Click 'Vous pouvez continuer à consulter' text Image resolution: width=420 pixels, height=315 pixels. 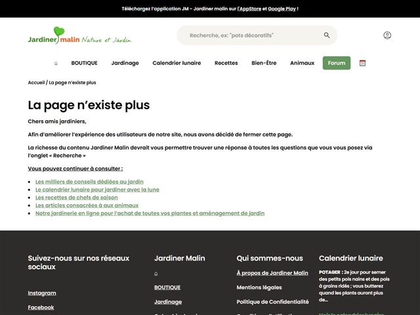point(75,169)
